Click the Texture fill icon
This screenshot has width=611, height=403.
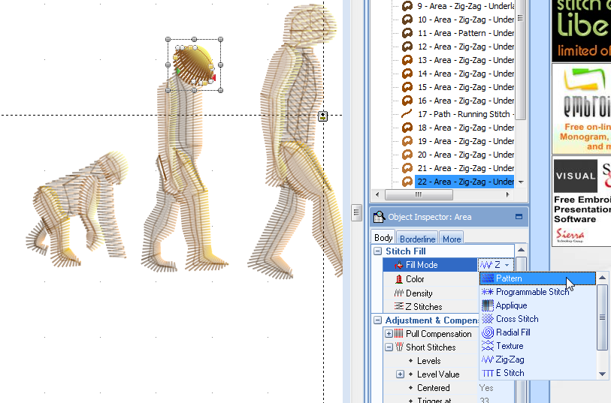click(488, 346)
